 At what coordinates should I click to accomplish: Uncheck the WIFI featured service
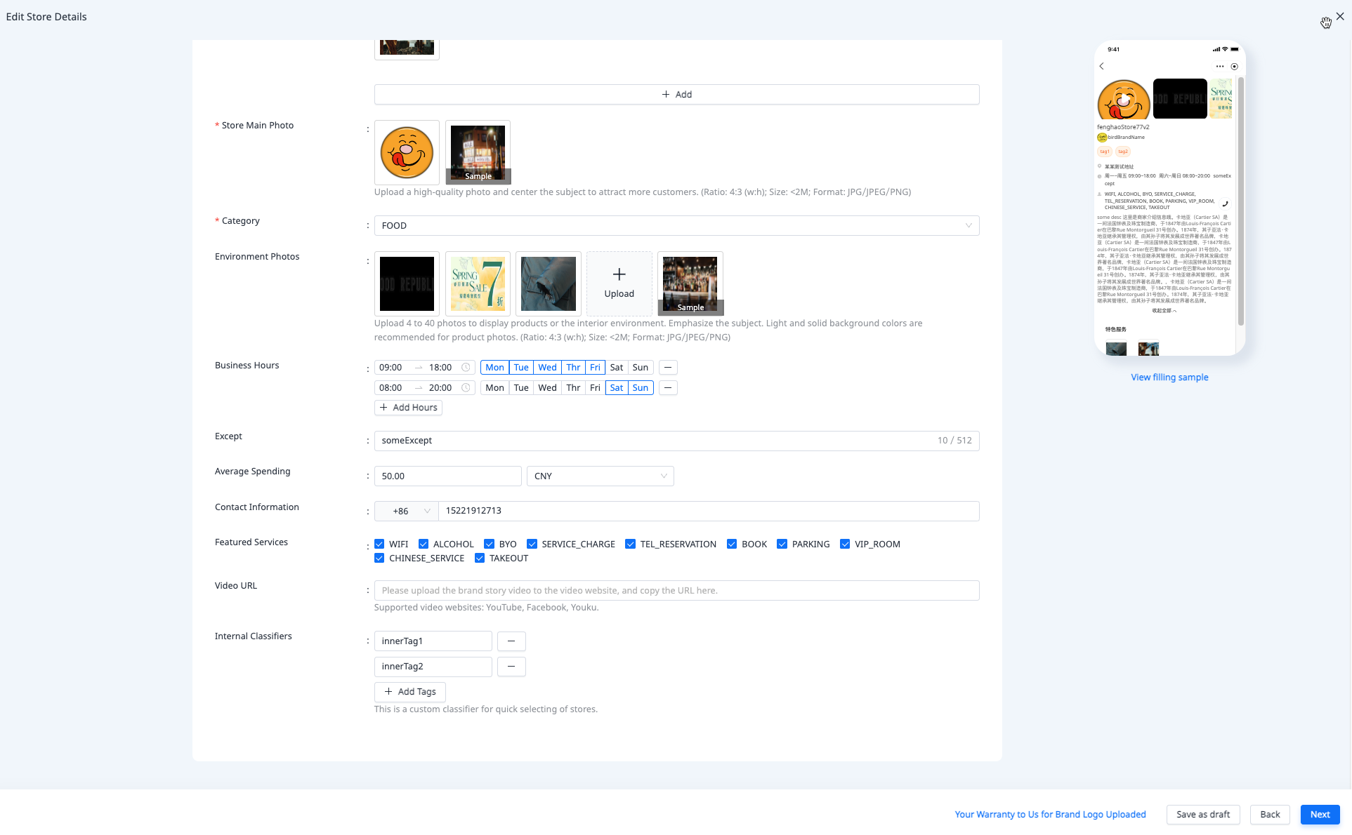(379, 545)
